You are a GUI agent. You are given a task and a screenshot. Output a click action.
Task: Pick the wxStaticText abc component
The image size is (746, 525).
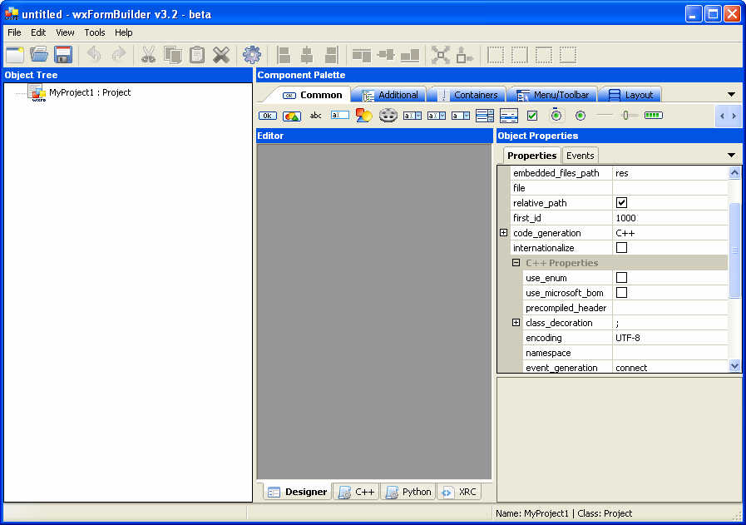(x=316, y=116)
